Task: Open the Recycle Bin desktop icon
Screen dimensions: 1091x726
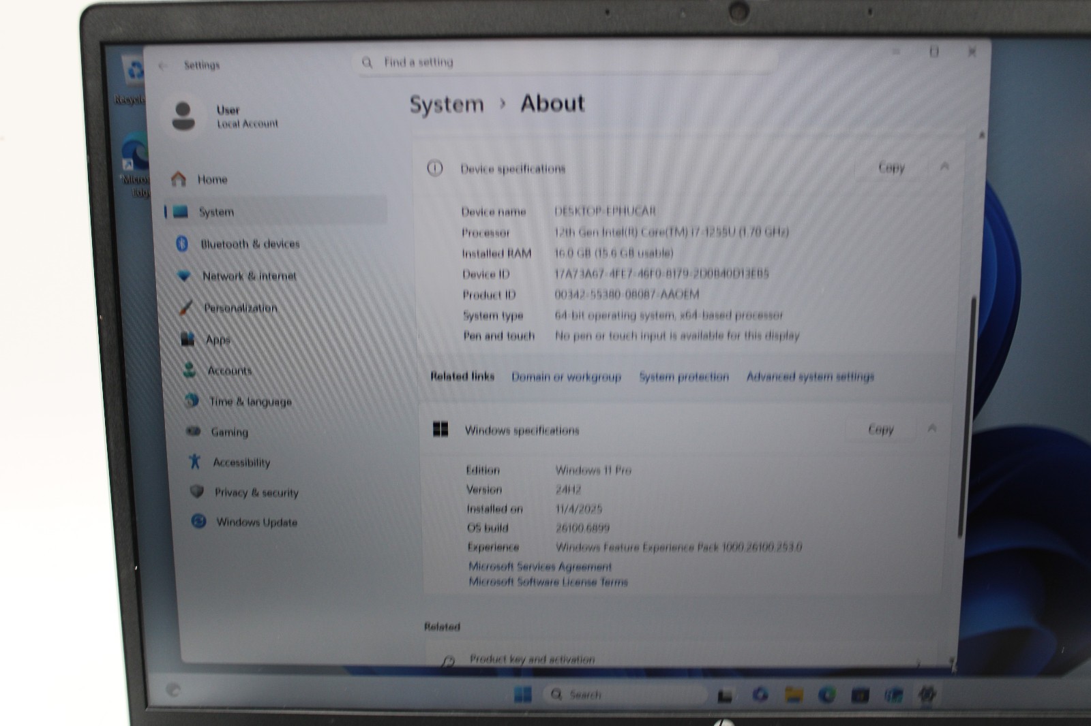Action: click(132, 80)
